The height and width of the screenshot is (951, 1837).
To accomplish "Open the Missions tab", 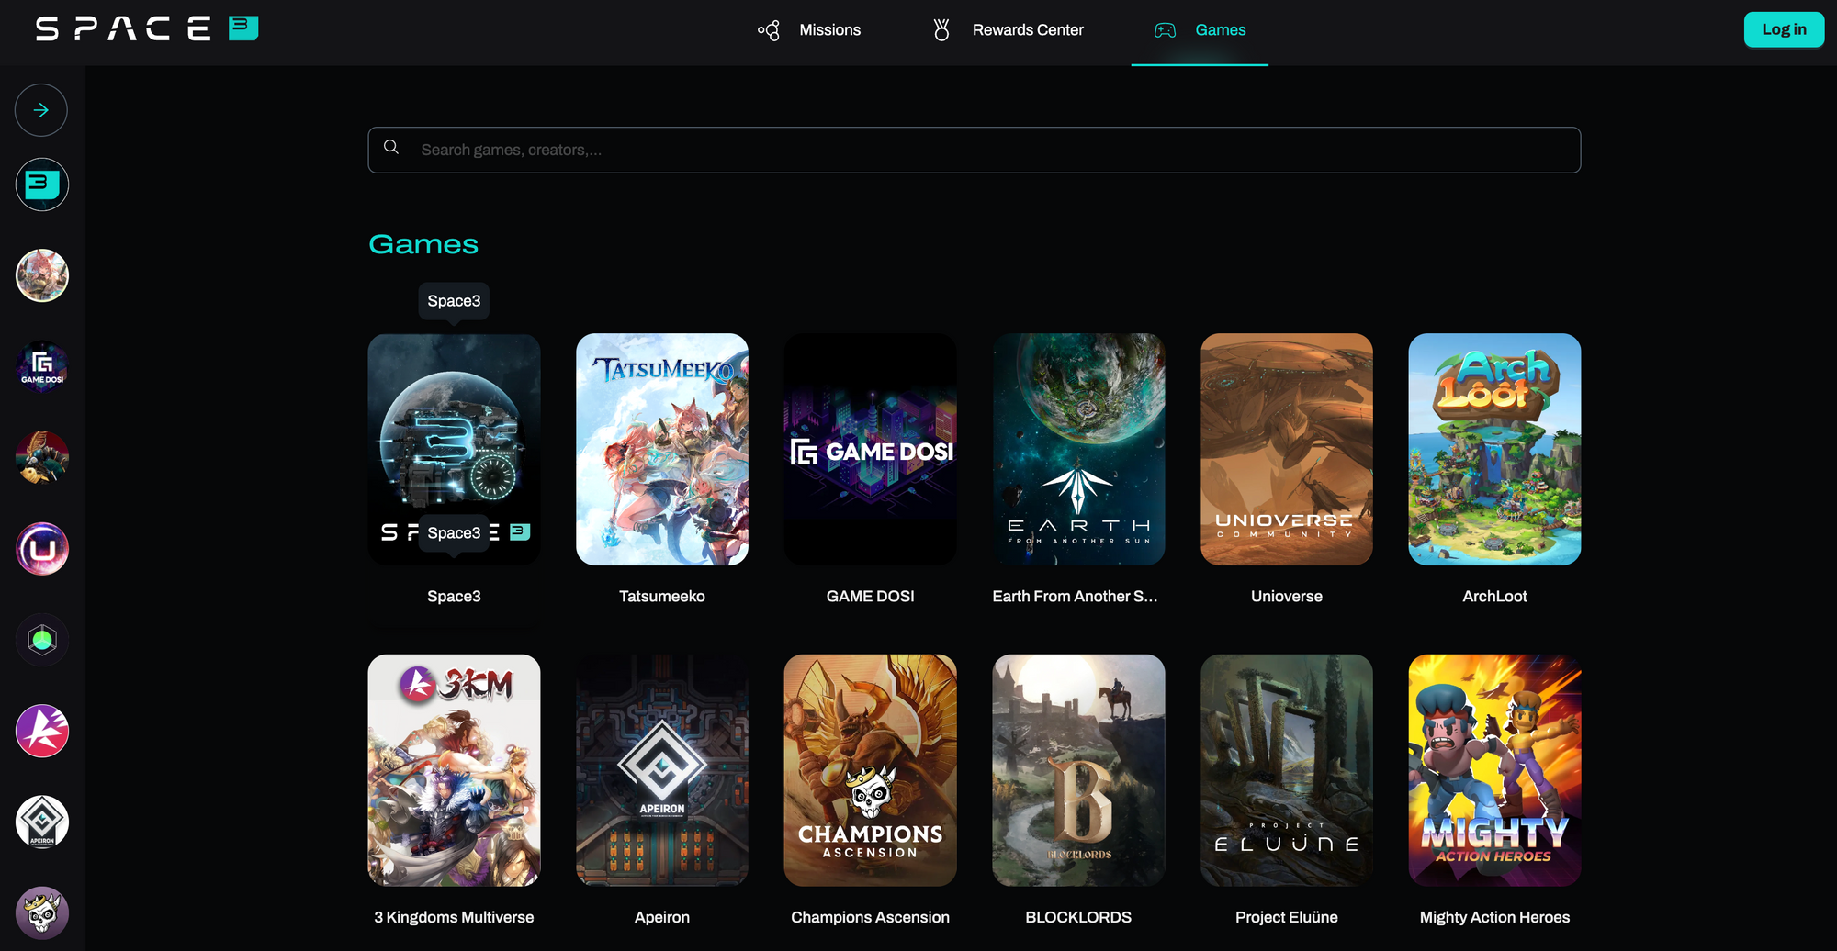I will click(809, 30).
